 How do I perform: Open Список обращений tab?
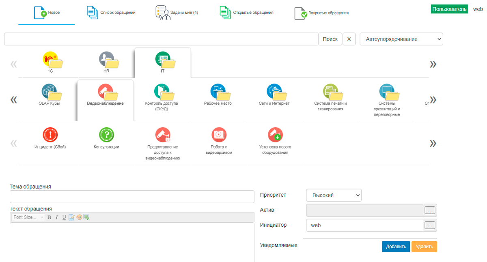pos(111,13)
